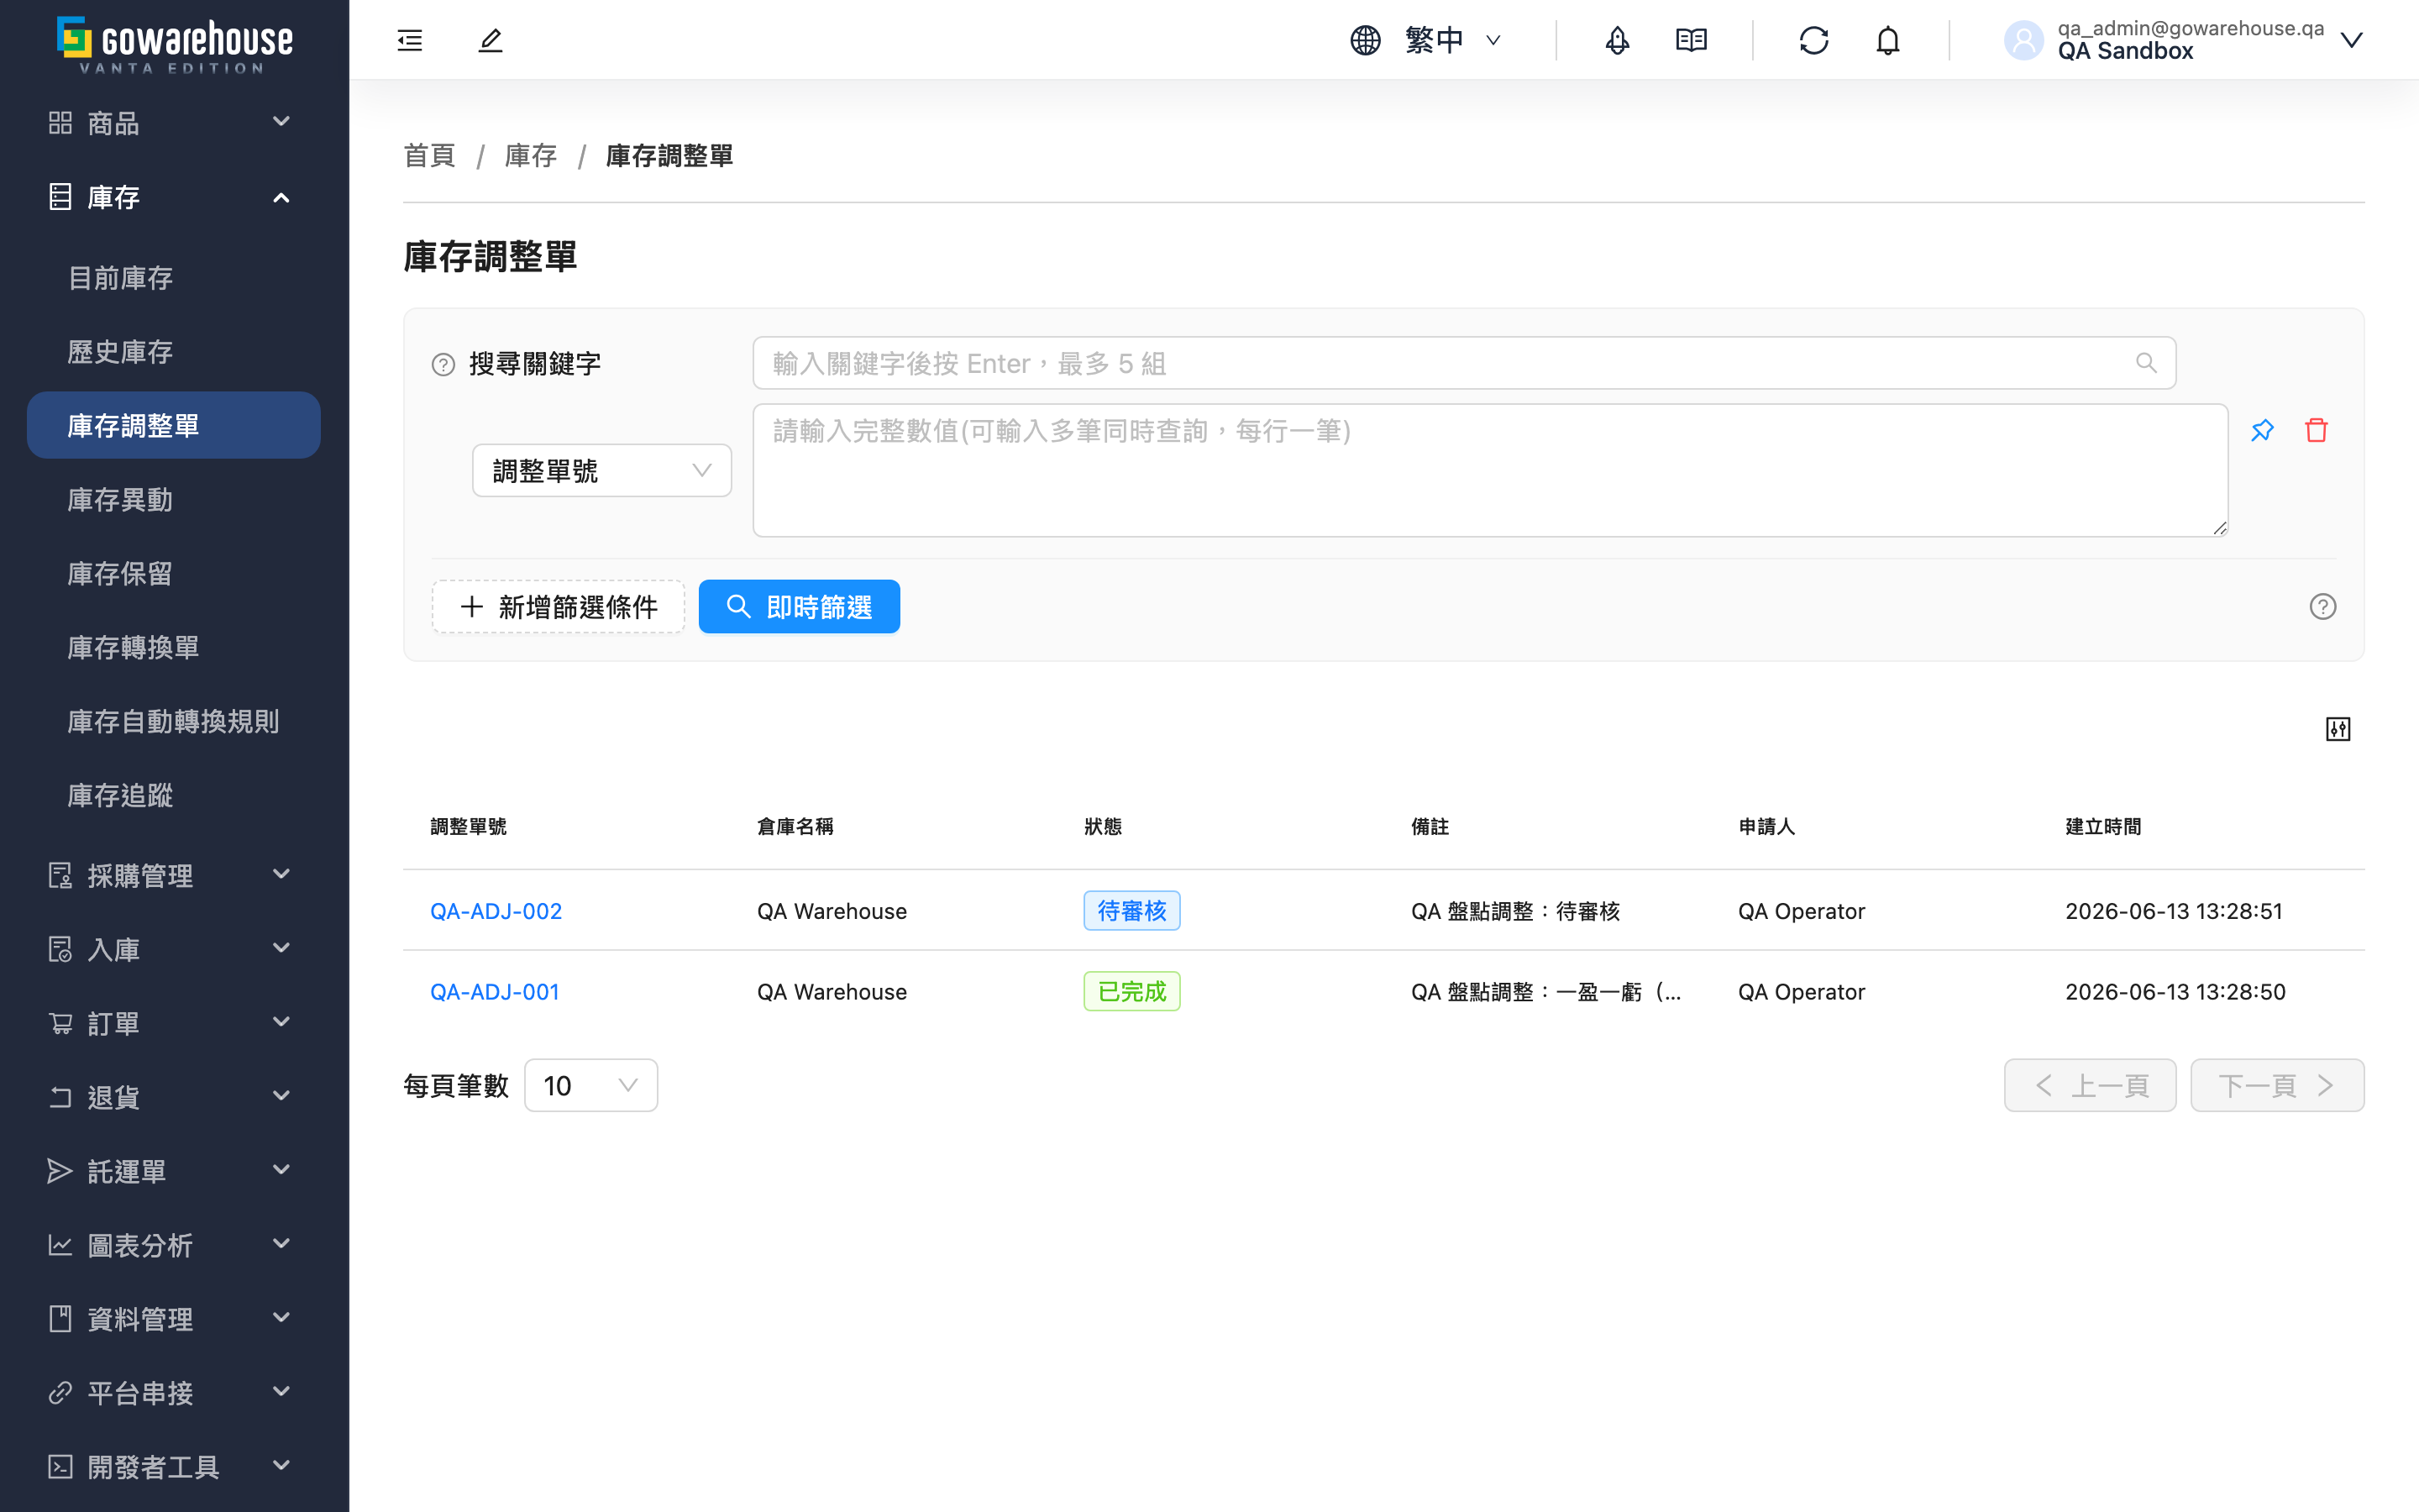Viewport: 2419px width, 1512px height.
Task: Click remark QA 盤點調整：待審核
Action: (x=1515, y=911)
